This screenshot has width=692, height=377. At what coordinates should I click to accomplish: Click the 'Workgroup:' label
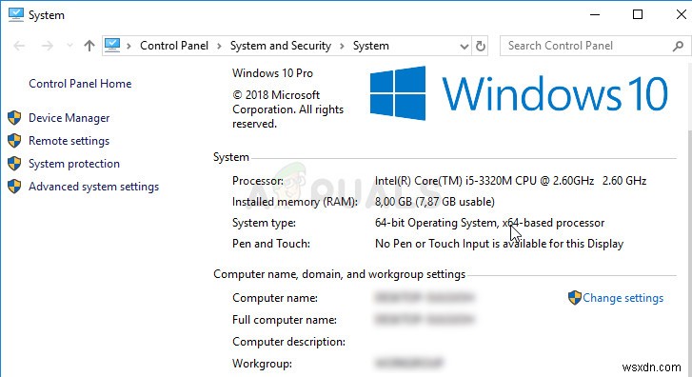pos(262,364)
